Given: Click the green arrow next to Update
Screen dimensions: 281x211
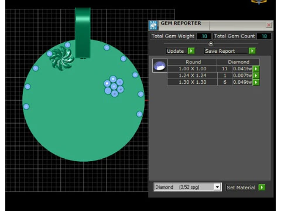Looking at the screenshot, I should (191, 51).
